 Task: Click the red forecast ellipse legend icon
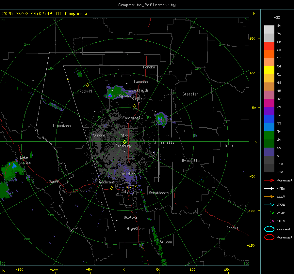tap(269, 237)
